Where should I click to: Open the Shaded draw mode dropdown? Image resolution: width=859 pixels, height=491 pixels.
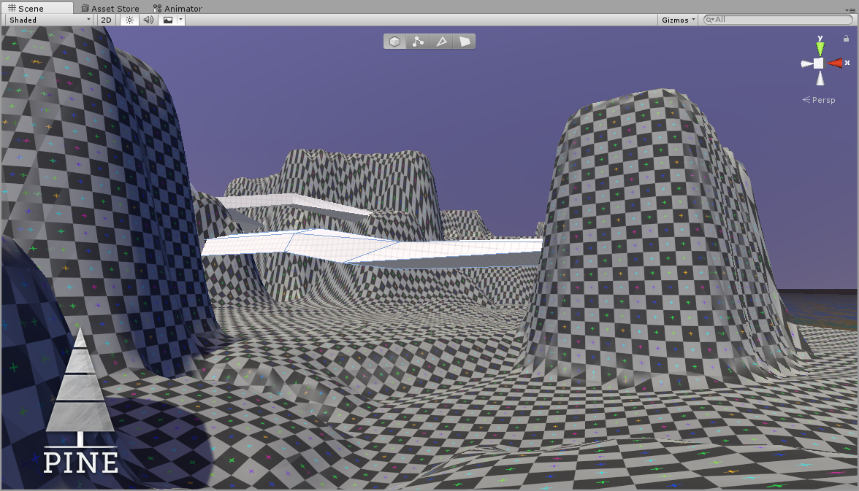pos(50,20)
